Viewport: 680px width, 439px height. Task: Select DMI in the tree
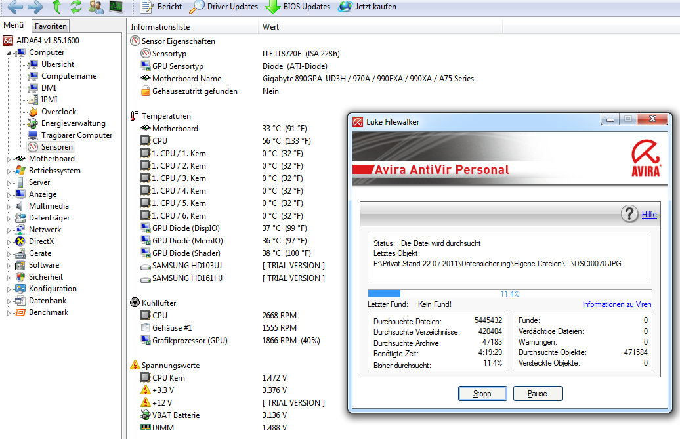(x=49, y=88)
